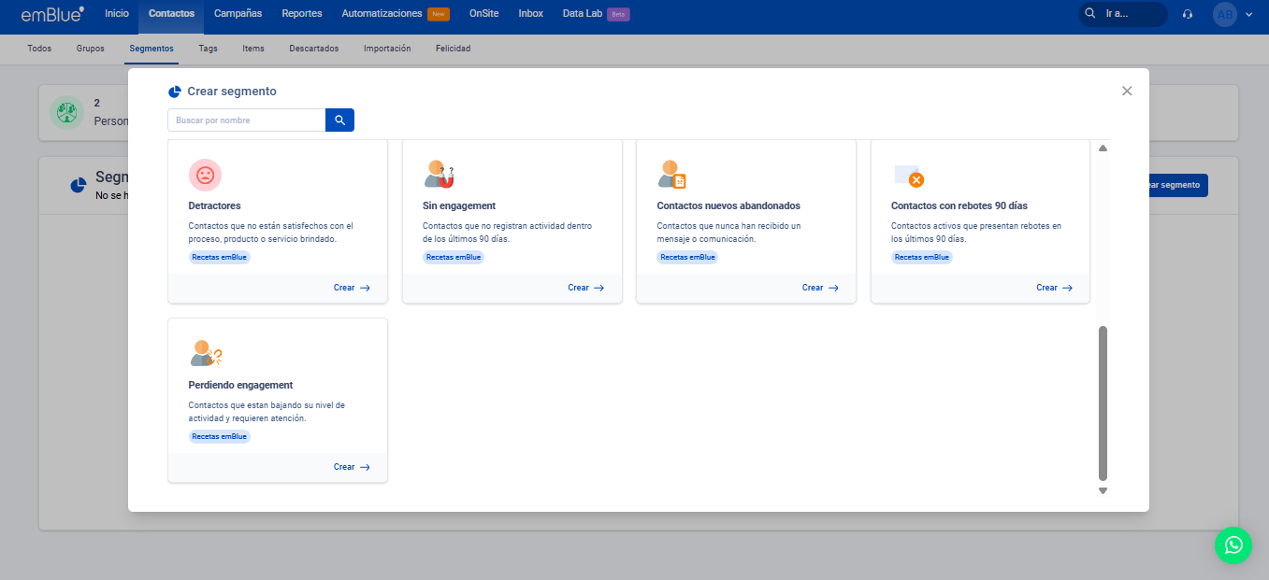
Task: Click the headset support icon
Action: (1188, 15)
